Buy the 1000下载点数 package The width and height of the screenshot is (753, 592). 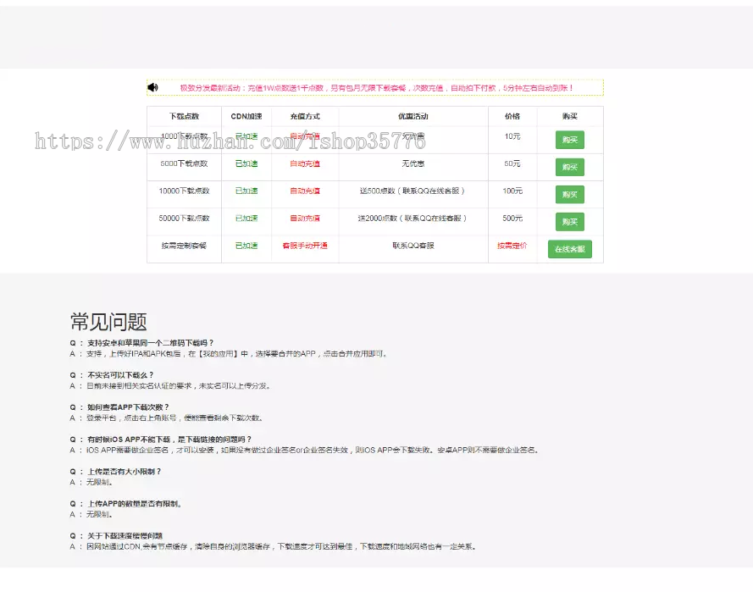(x=569, y=141)
